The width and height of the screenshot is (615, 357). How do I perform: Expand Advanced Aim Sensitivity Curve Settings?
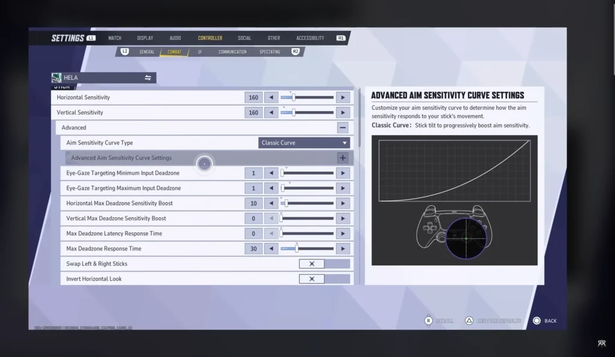(x=342, y=157)
